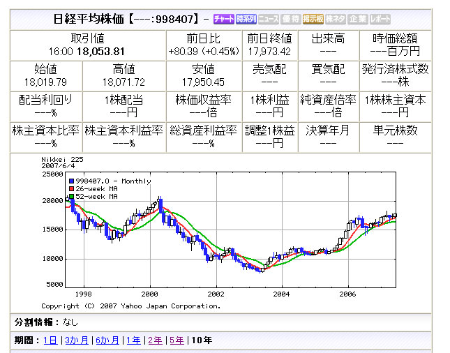This screenshot has height=353, width=450.
Task: Open the 時系列 (Time series) tab icon
Action: [x=246, y=19]
